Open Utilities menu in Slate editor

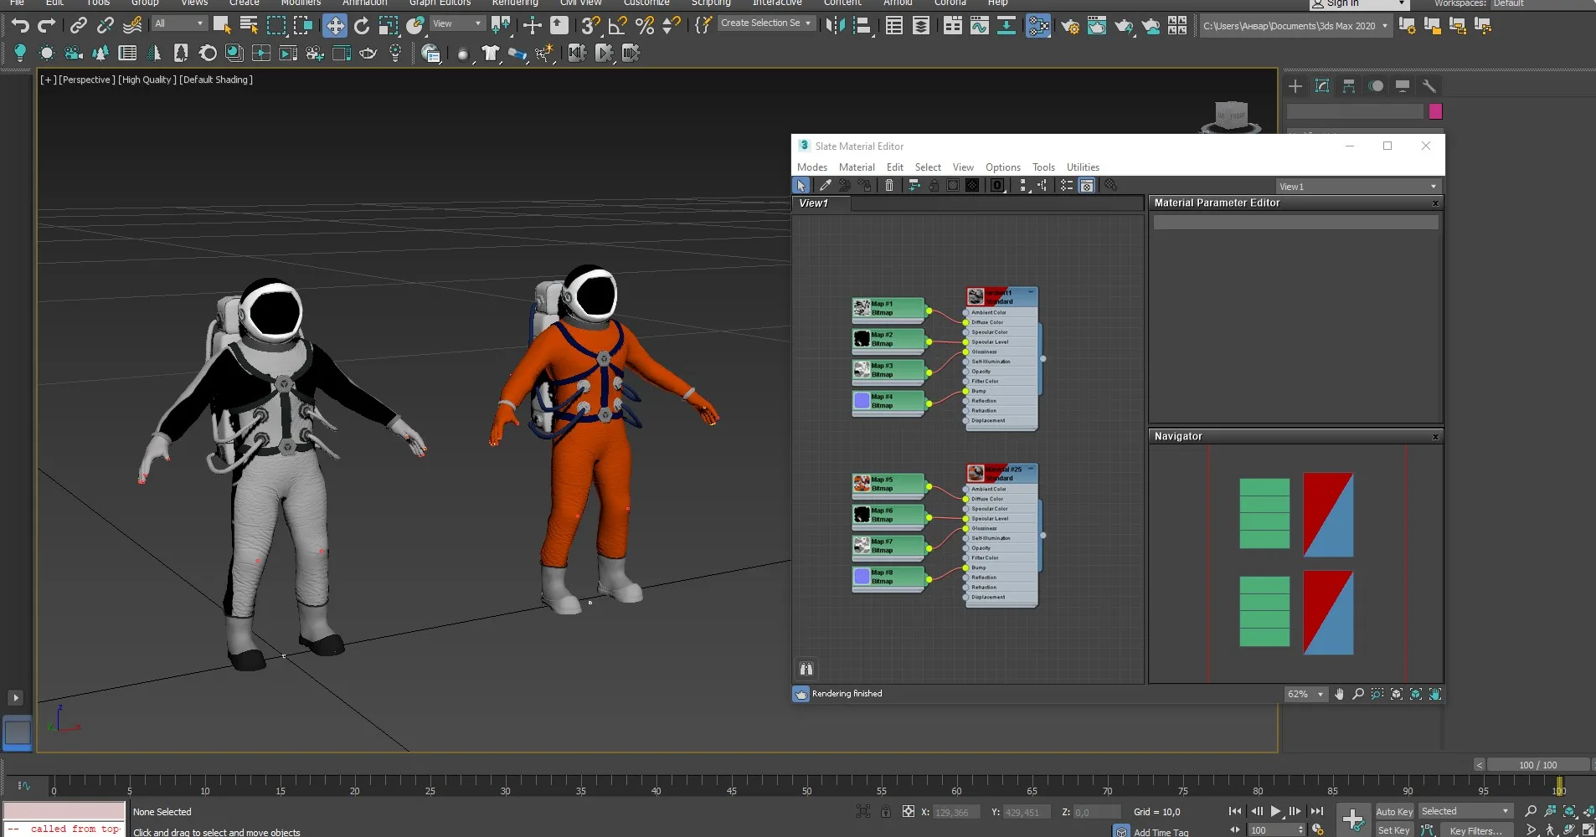pyautogui.click(x=1083, y=167)
